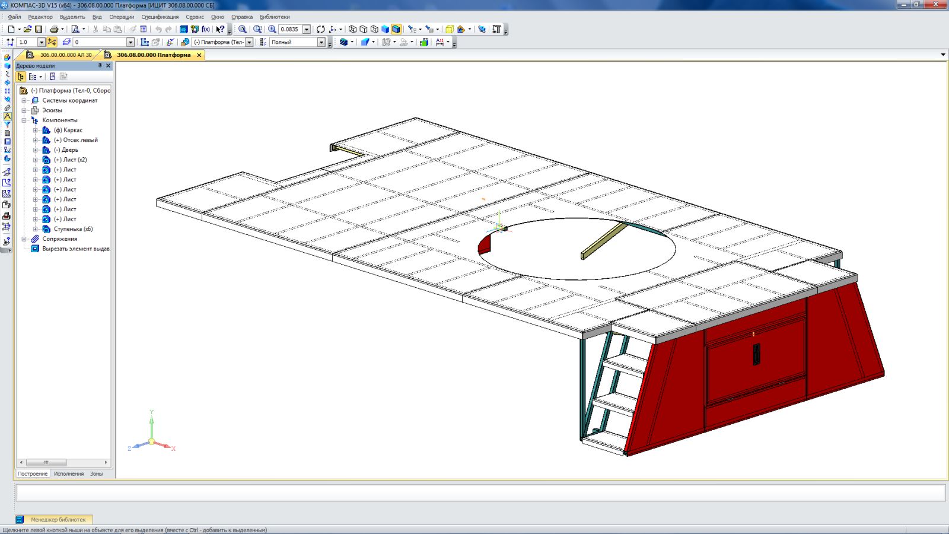Open the Операции menu
Viewport: 949px width, 534px height.
(x=121, y=17)
